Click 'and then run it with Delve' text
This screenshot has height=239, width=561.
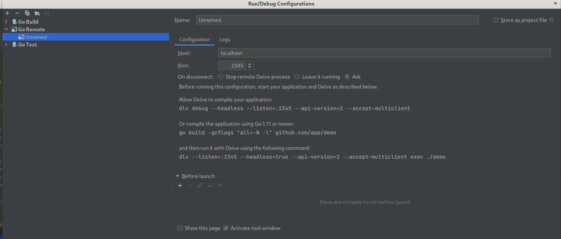(245, 148)
